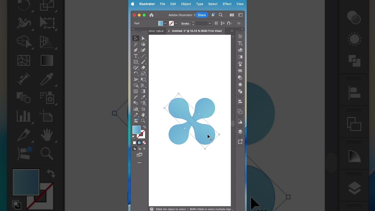Select the Shaper tool
This screenshot has width=375, height=211.
[x=136, y=68]
